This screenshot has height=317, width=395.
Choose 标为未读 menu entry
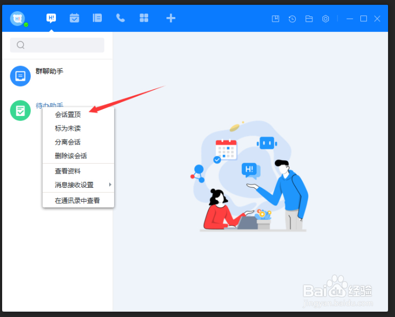(x=78, y=128)
